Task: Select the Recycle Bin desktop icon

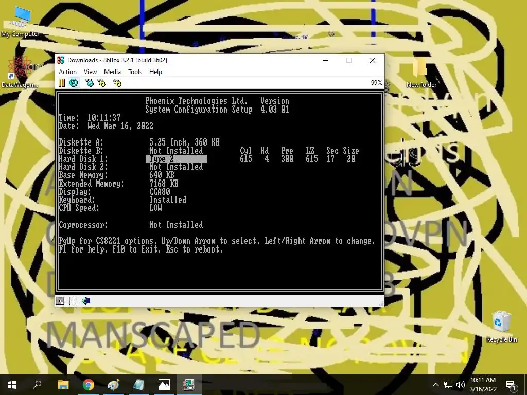Action: click(501, 327)
